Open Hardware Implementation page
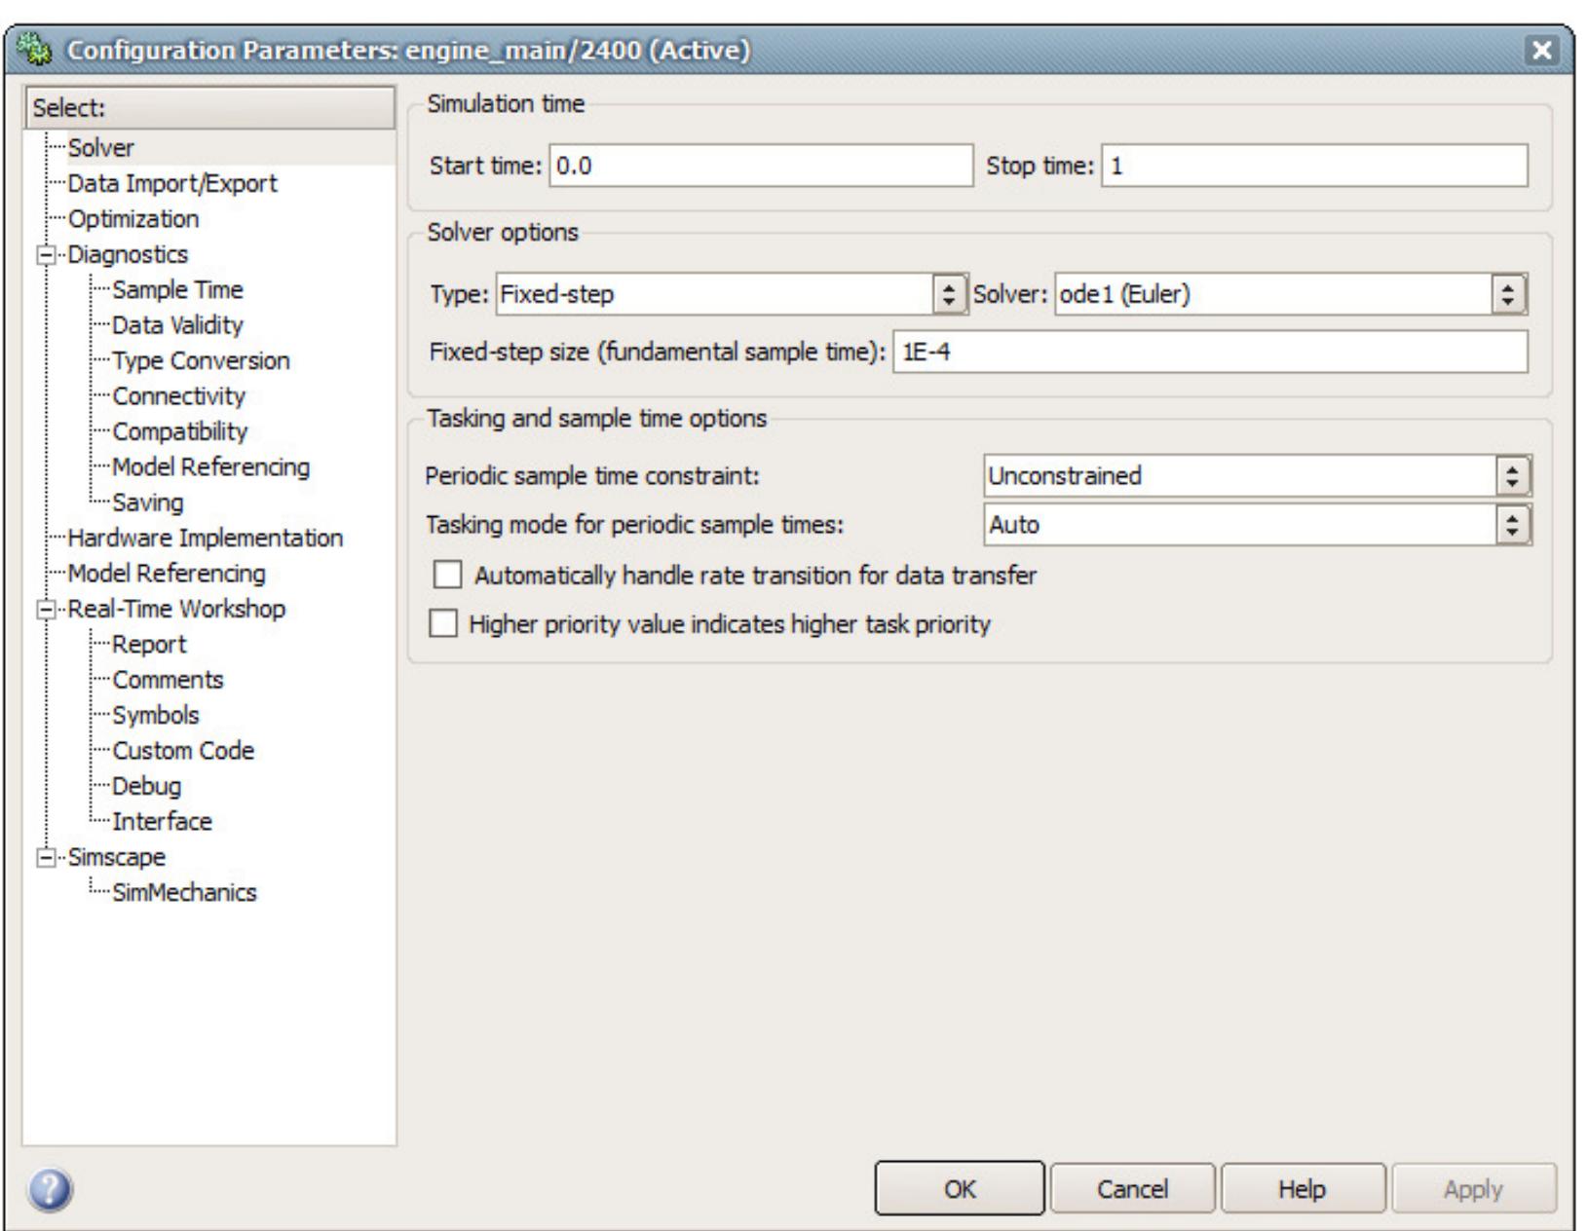 (x=206, y=538)
